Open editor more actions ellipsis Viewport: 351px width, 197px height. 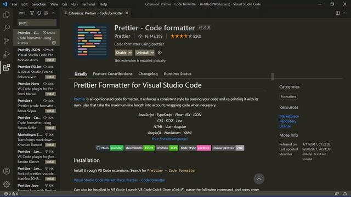tap(344, 13)
